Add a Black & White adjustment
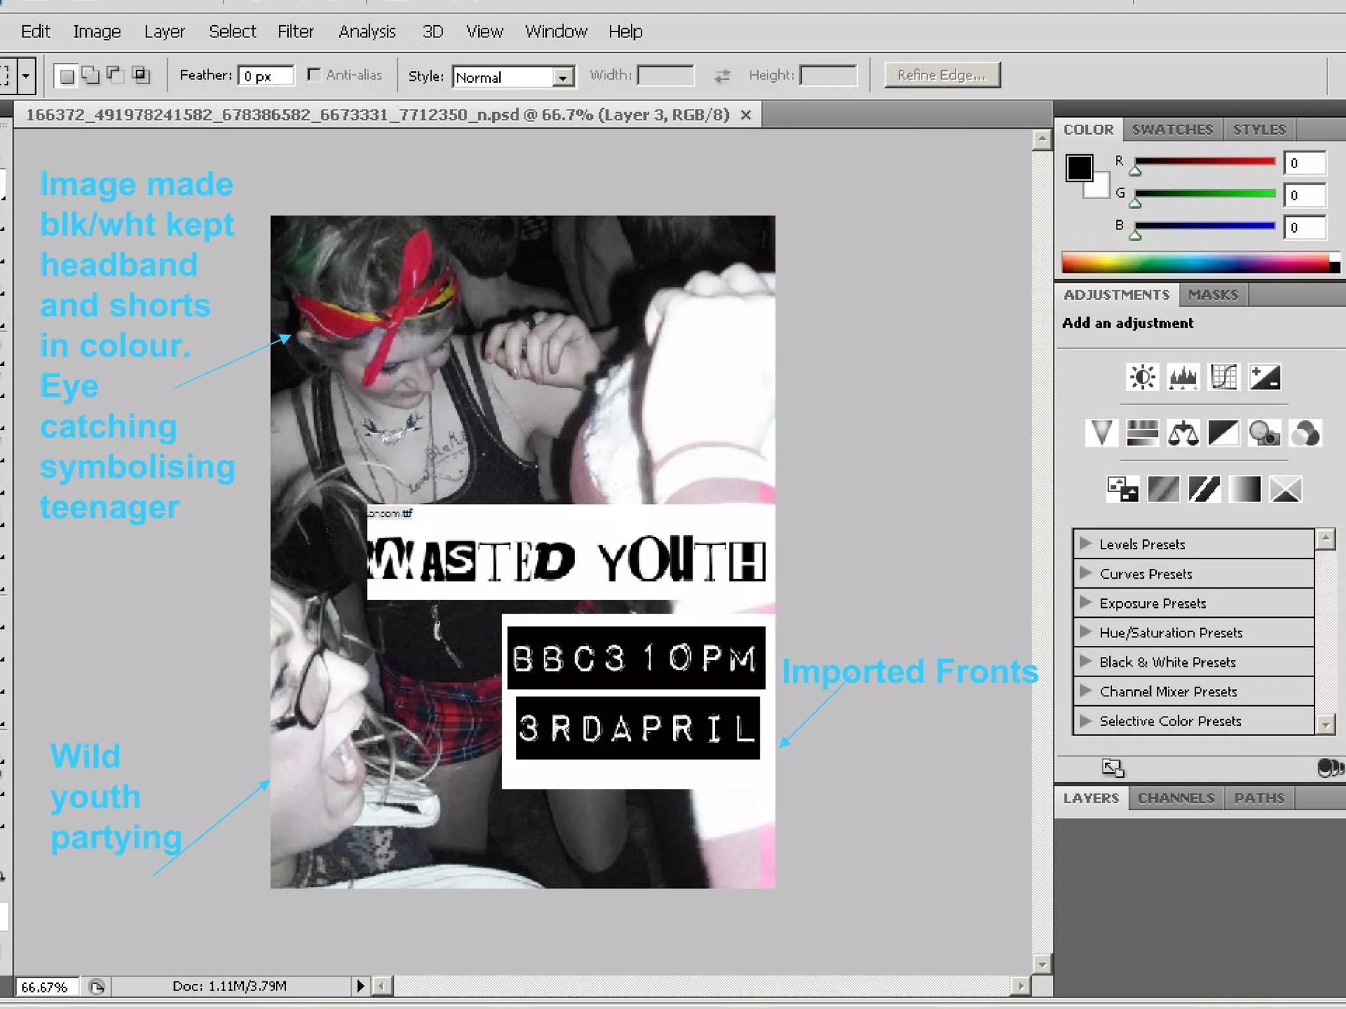Viewport: 1346px width, 1009px height. tap(1224, 434)
